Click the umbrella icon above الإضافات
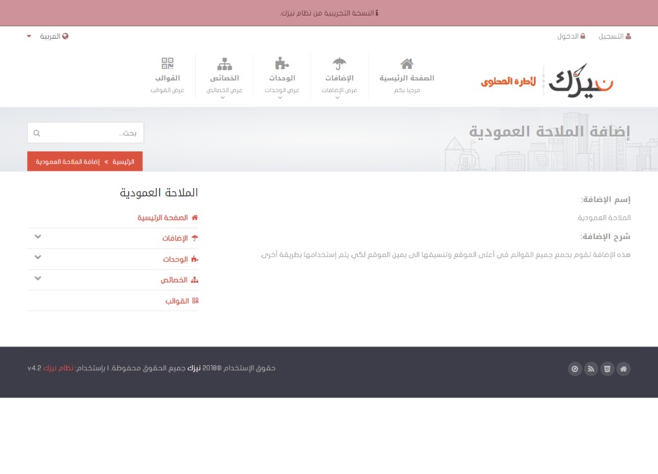Viewport: 658px width, 474px height. pos(339,63)
